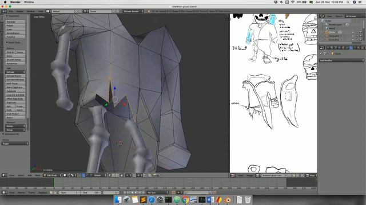
Task: Select the scale manipulator icon
Action: point(90,175)
